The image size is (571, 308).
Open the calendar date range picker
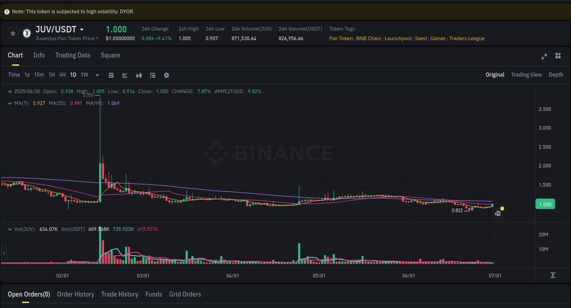111,74
